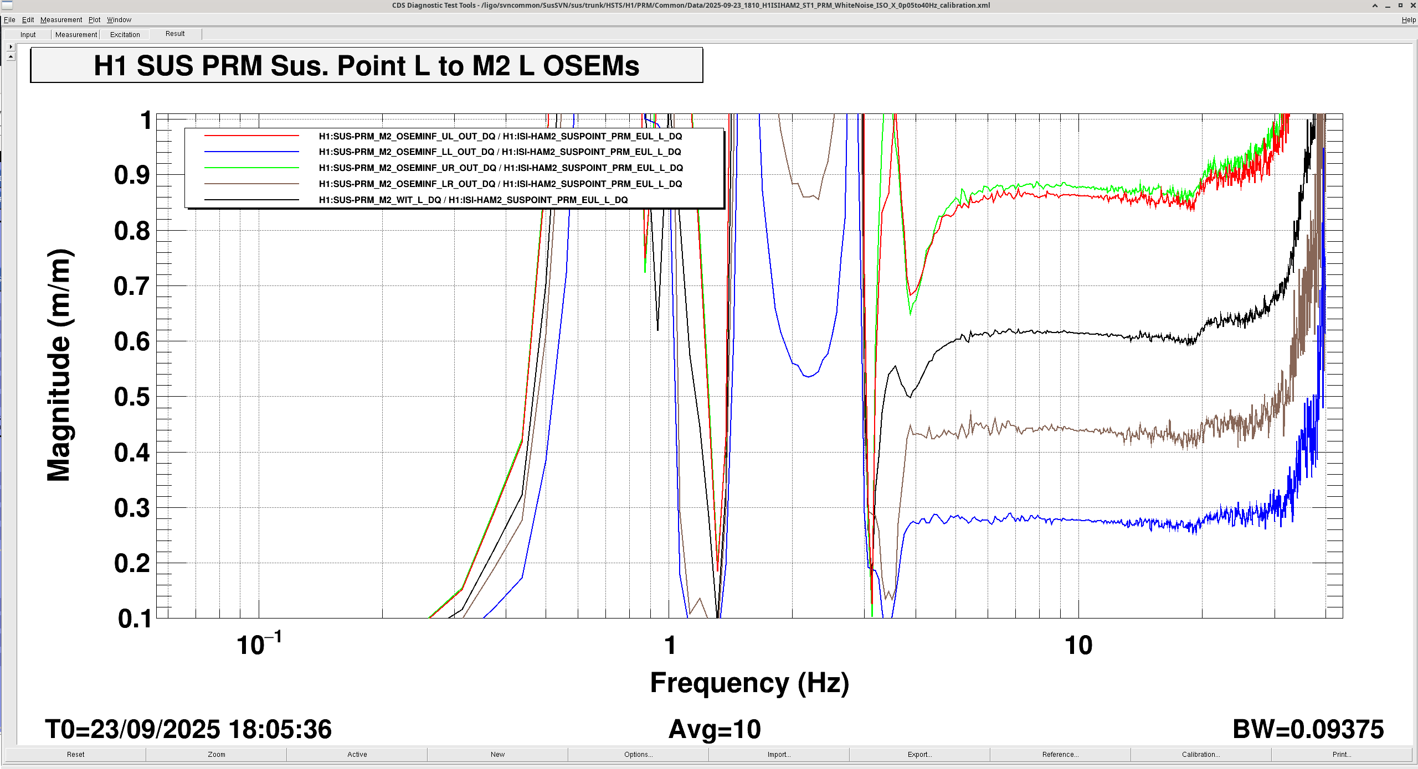Switch to the Excitation tab

(x=125, y=34)
